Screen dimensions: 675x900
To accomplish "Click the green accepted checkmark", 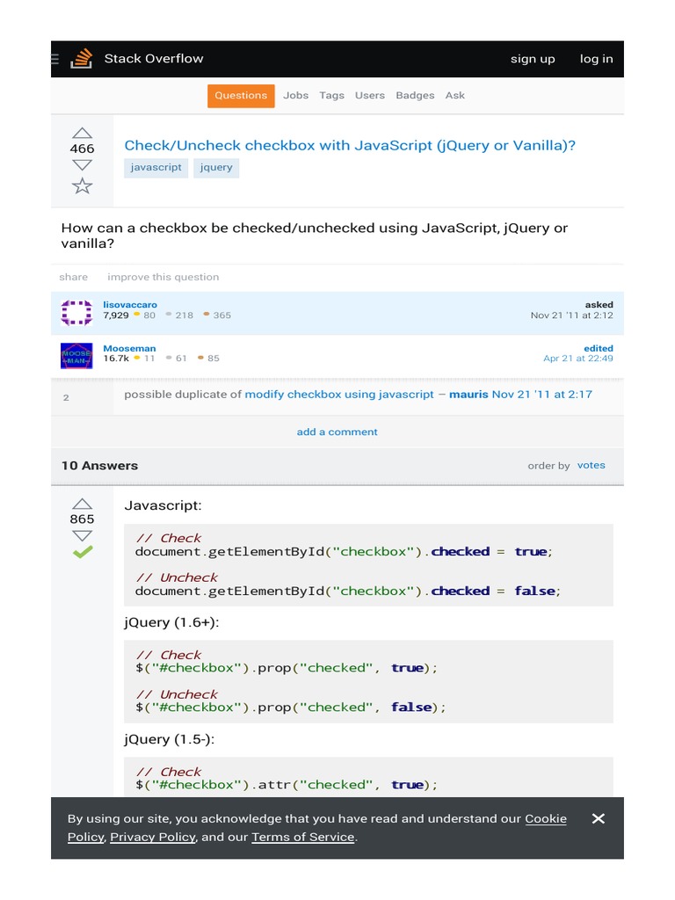I will [82, 553].
